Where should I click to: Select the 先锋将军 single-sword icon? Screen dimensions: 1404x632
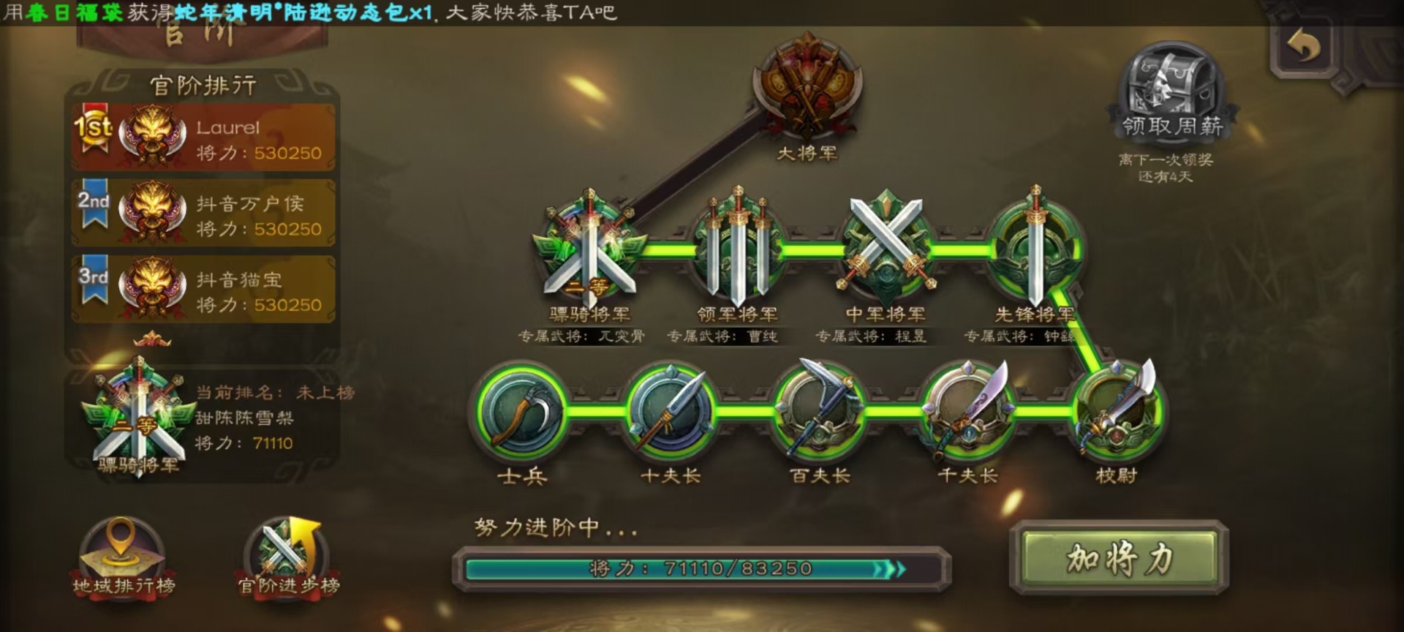pyautogui.click(x=1034, y=247)
